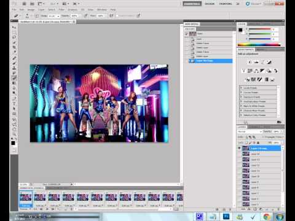Image resolution: width=295 pixels, height=221 pixels.
Task: Add an Invert adjustment
Action: click(247, 79)
